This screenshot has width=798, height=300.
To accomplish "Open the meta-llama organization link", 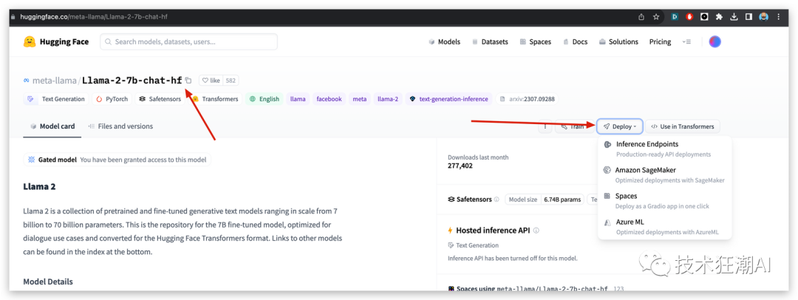I will (54, 81).
